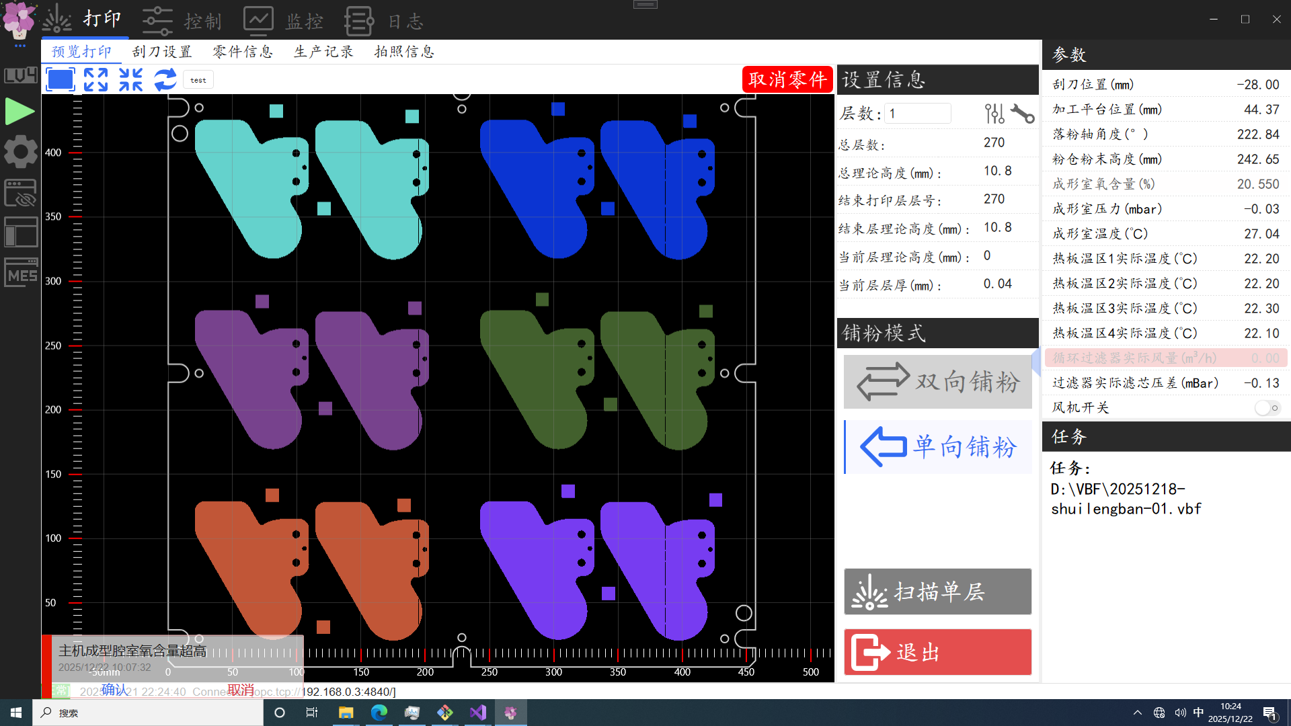The height and width of the screenshot is (726, 1291).
Task: Click the expand fullscreen arrows icon
Action: pyautogui.click(x=95, y=79)
